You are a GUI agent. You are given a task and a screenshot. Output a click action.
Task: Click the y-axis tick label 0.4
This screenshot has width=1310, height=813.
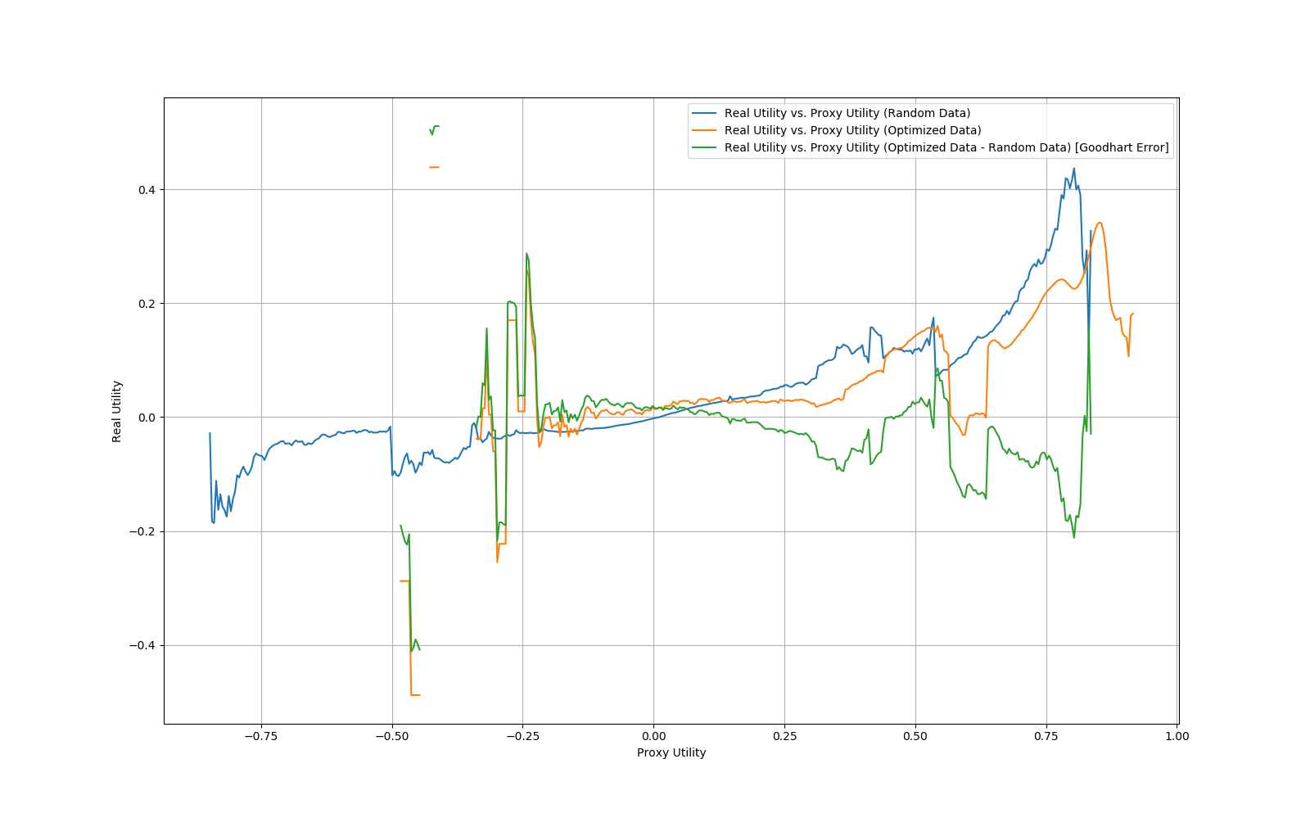(x=146, y=190)
